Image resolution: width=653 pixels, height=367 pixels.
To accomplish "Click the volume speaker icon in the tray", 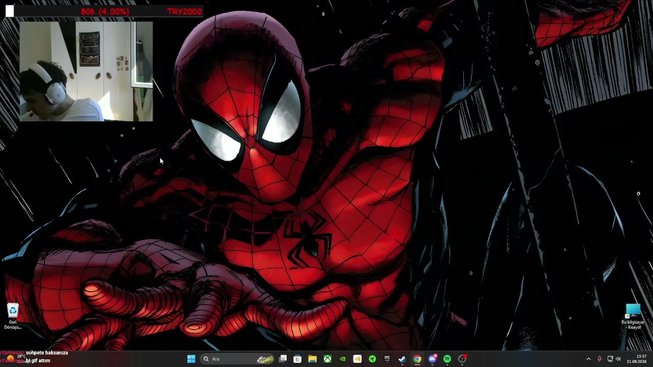I will tap(618, 359).
